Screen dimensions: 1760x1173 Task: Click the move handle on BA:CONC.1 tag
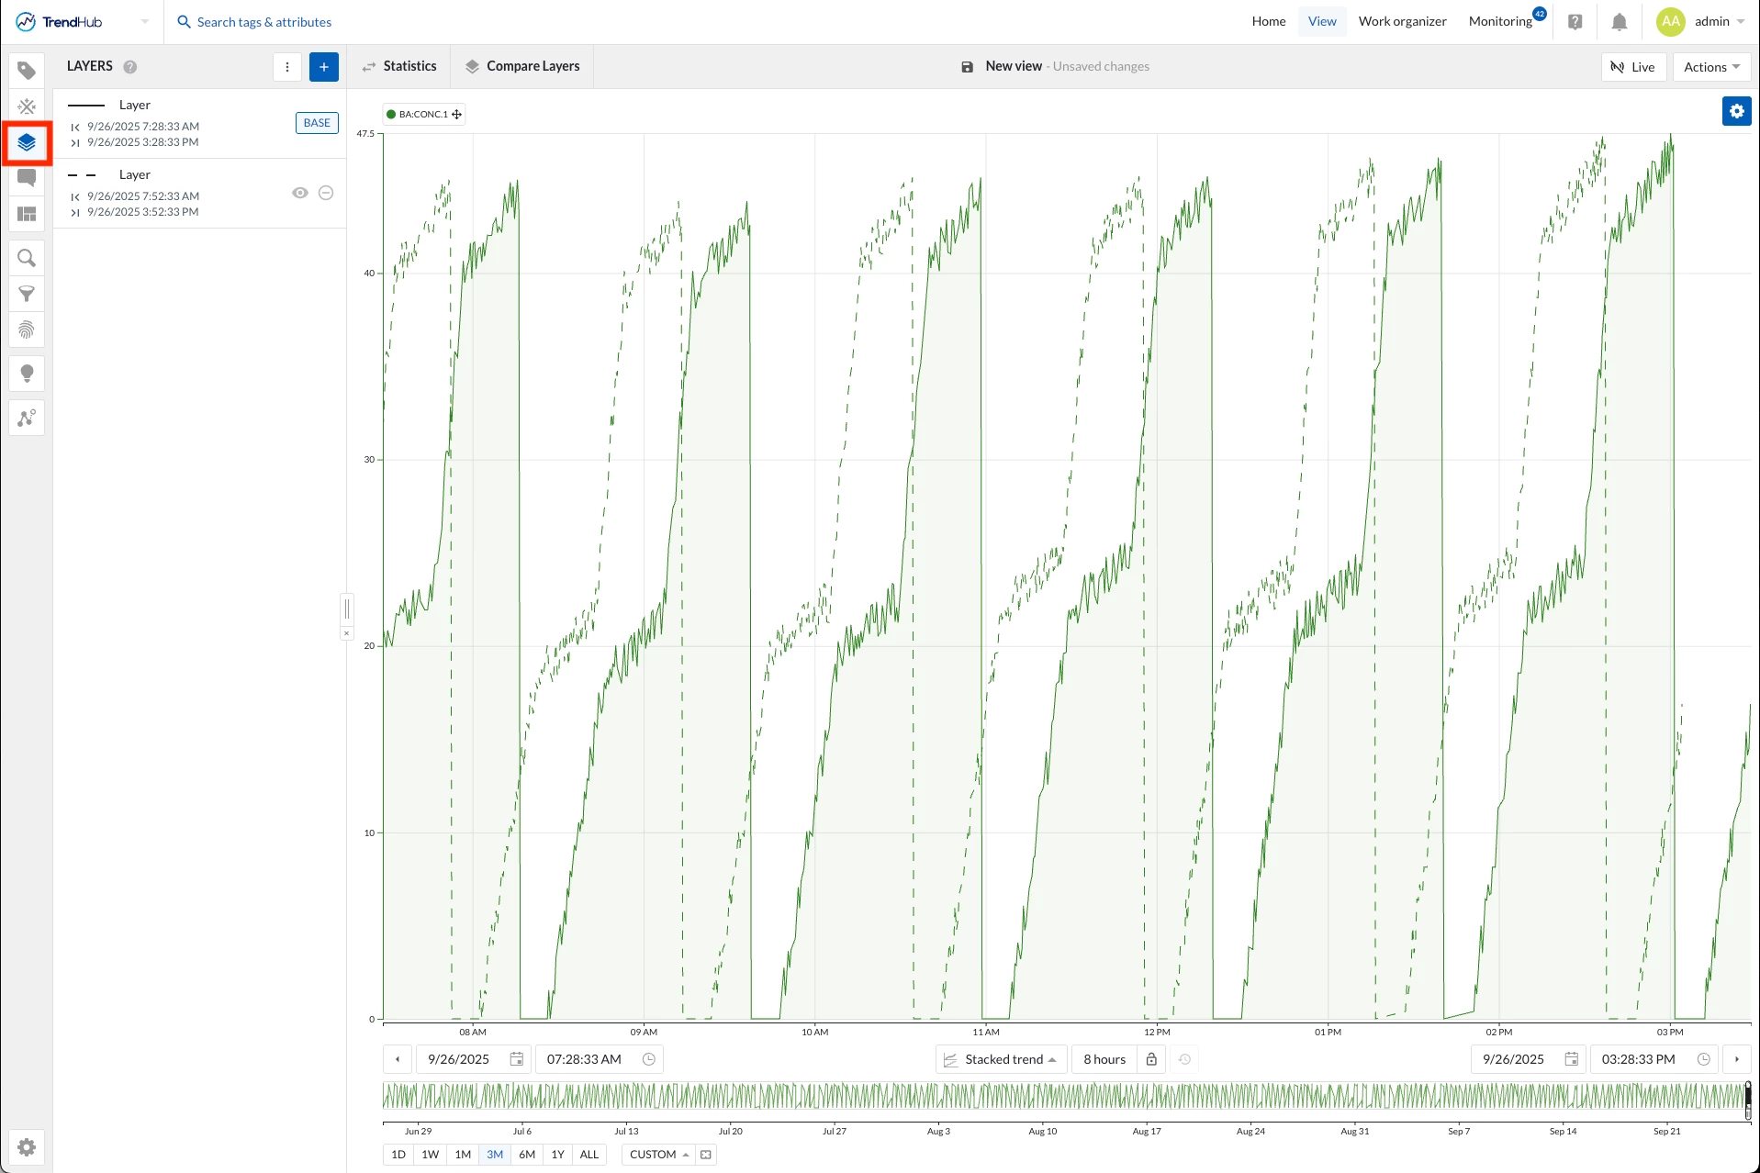point(457,115)
